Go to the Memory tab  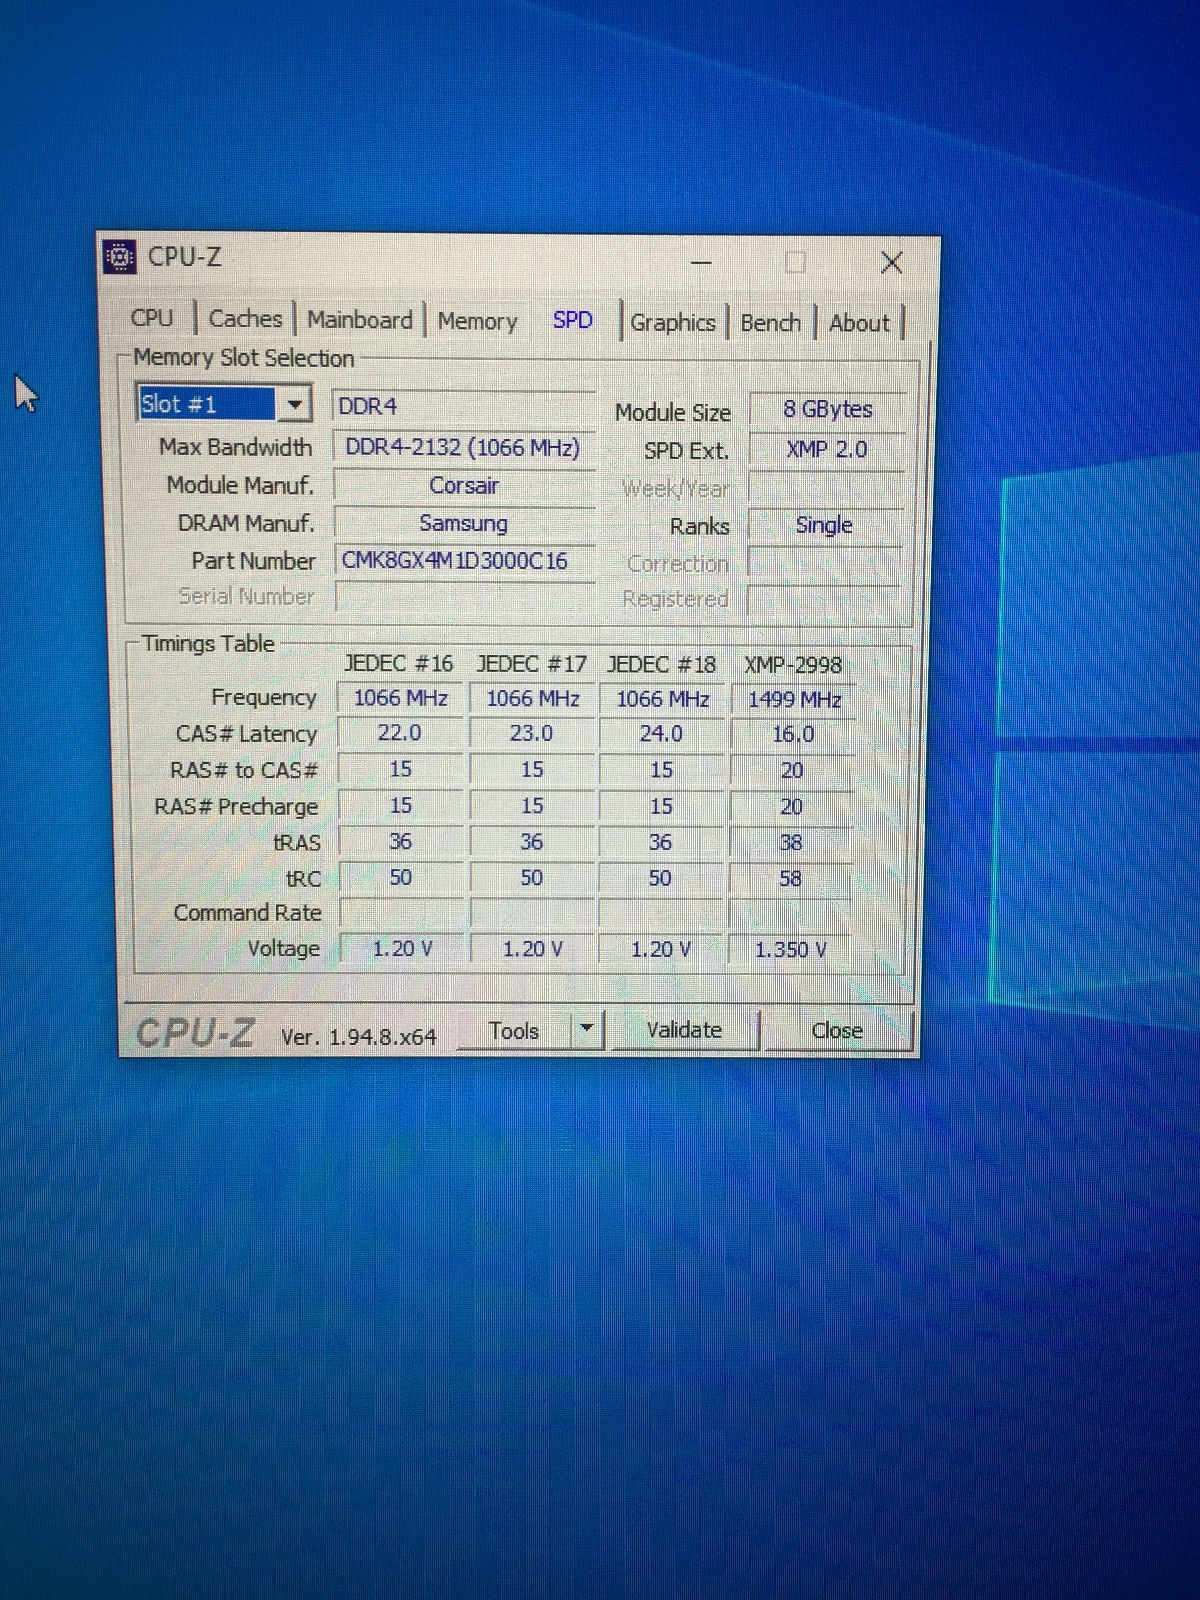[x=477, y=321]
